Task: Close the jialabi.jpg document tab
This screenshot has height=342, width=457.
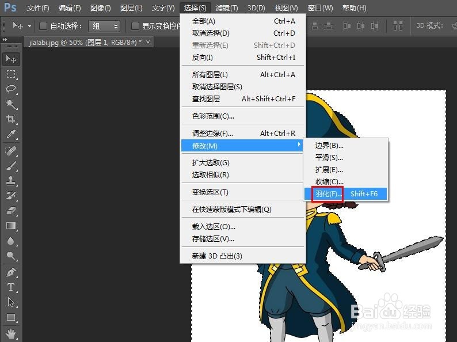Action: 148,42
